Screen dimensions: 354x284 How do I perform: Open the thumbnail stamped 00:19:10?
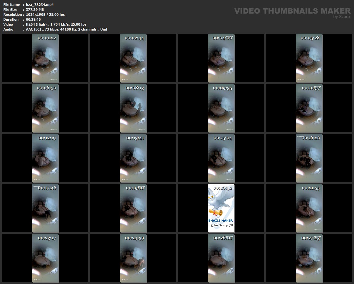[x=133, y=208]
